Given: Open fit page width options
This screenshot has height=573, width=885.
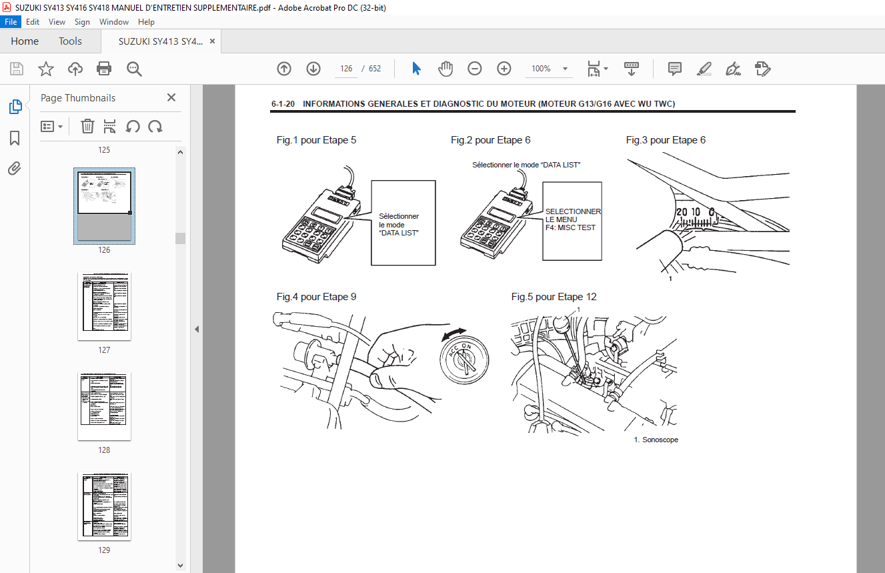Looking at the screenshot, I should [597, 69].
